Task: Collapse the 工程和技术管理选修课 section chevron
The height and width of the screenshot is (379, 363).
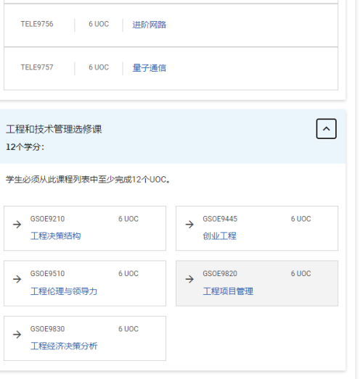Action: coord(326,128)
